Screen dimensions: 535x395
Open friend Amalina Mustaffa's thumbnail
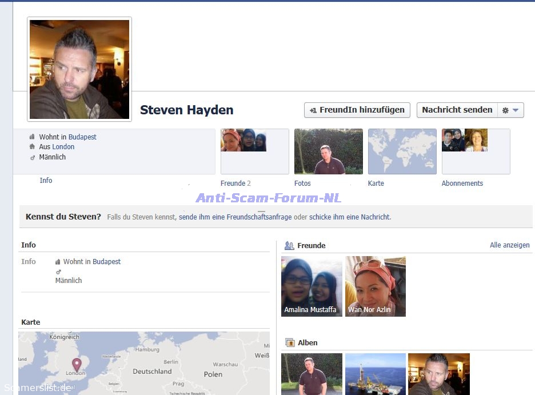coord(312,286)
